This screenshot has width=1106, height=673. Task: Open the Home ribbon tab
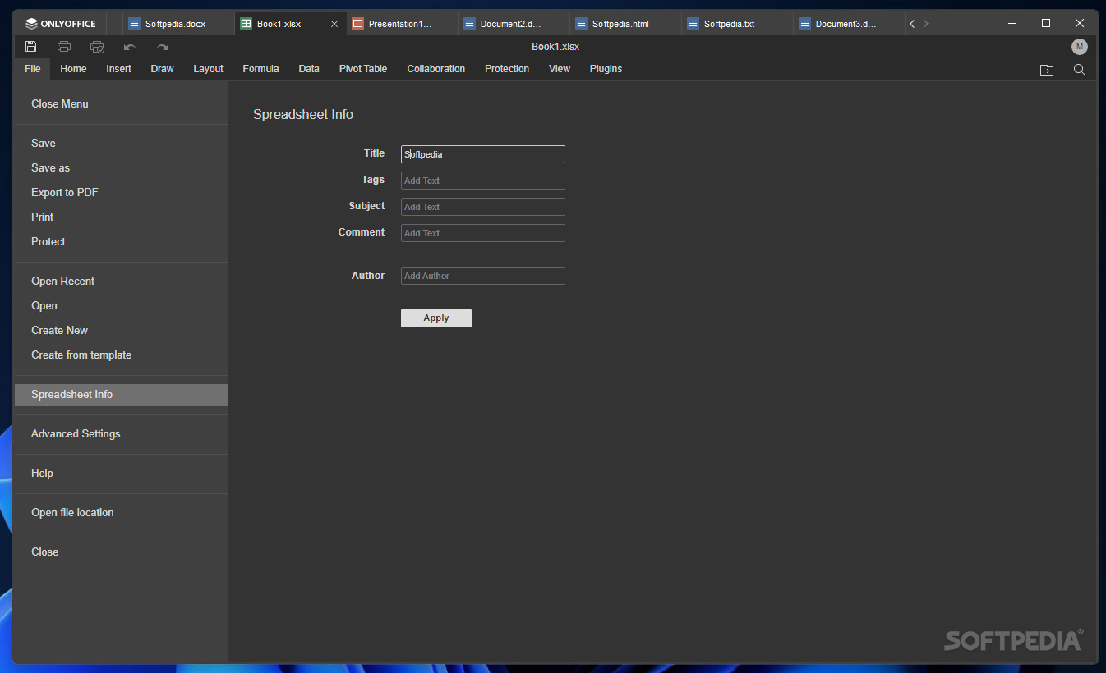pos(73,69)
